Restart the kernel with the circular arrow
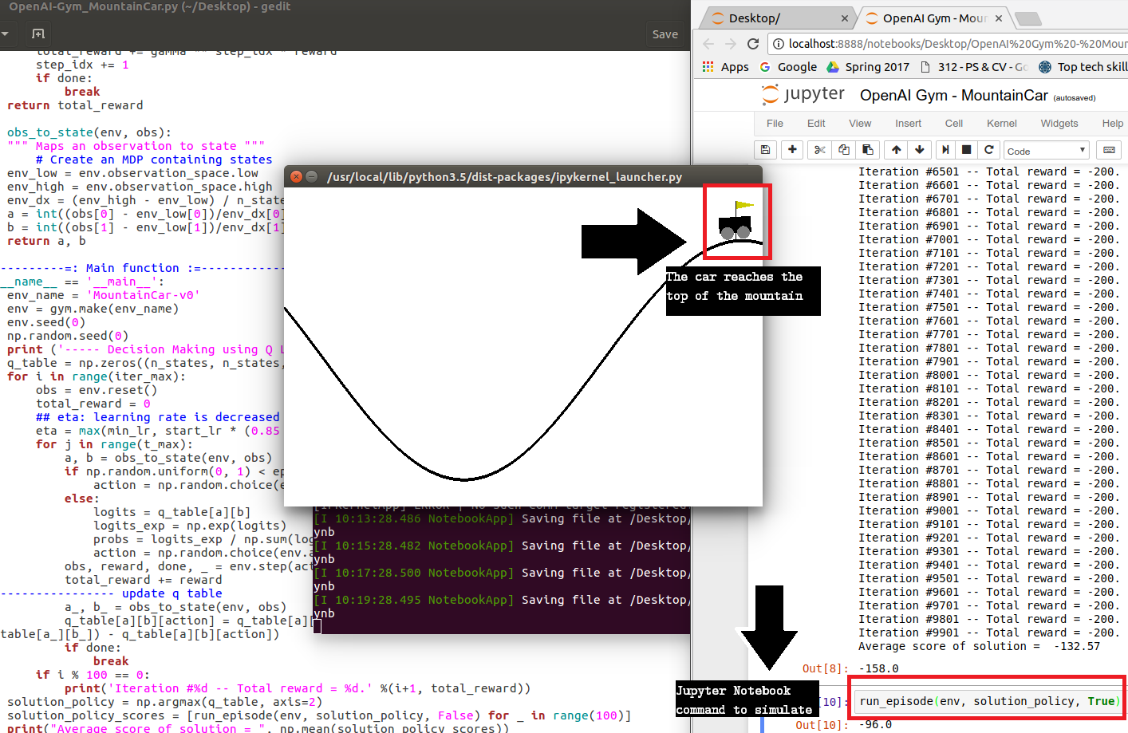 point(989,150)
